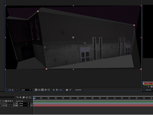Click the right panel's playhead marker
The width and height of the screenshot is (153, 115).
[x=143, y=84]
